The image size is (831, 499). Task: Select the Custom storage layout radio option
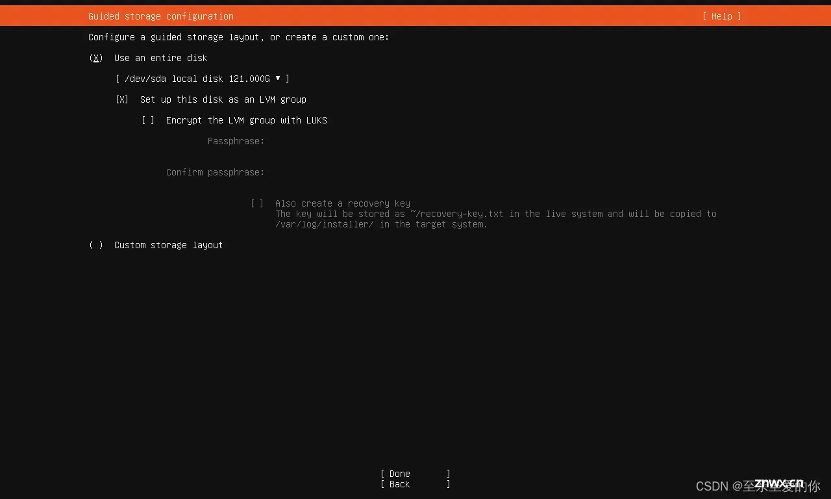pos(96,245)
